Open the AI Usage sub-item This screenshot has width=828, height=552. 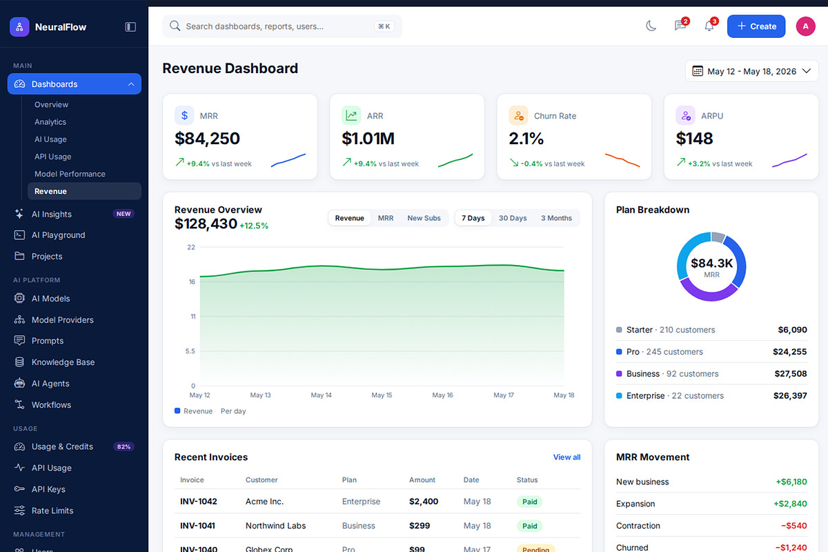tap(84, 139)
